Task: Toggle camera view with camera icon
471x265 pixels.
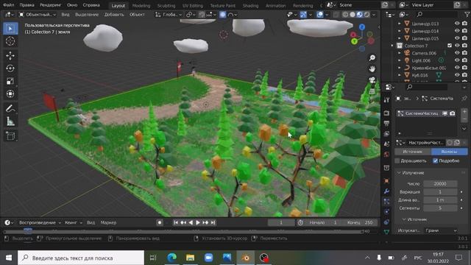Action: coord(372,80)
